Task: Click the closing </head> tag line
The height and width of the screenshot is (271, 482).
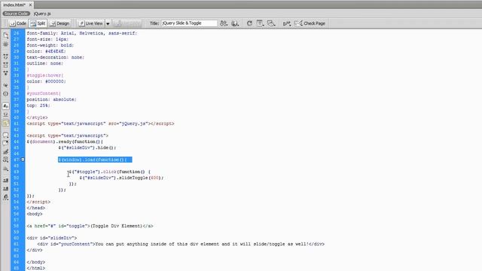Action: pos(35,208)
